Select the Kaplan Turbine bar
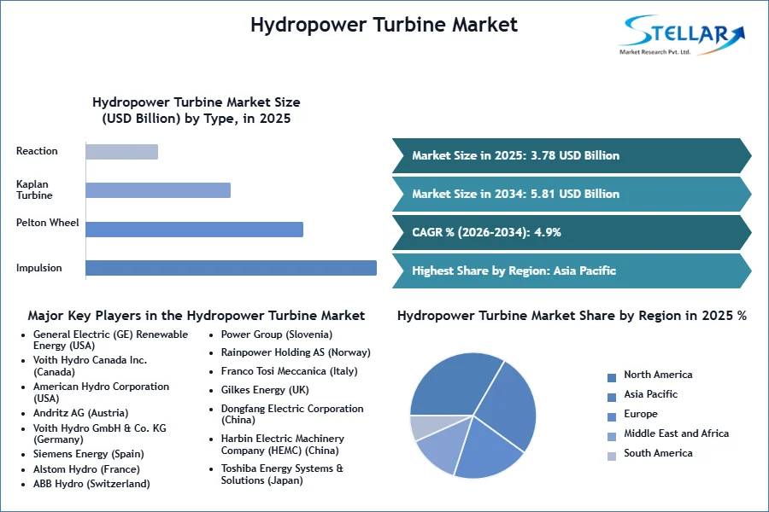 click(x=158, y=190)
